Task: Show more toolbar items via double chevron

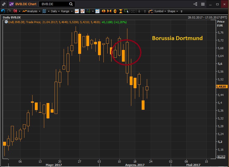Action: tap(181, 11)
